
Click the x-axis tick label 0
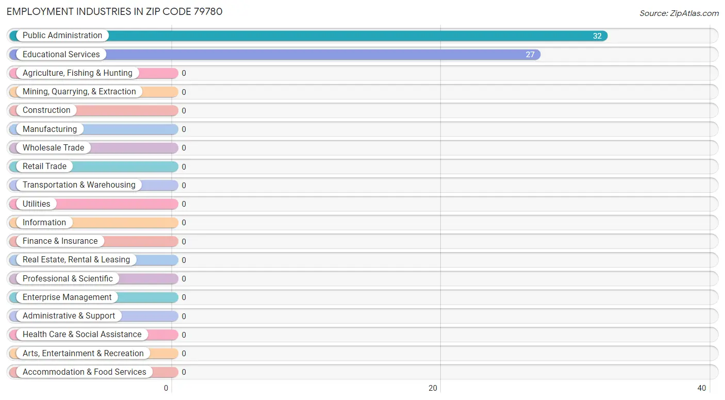[167, 388]
